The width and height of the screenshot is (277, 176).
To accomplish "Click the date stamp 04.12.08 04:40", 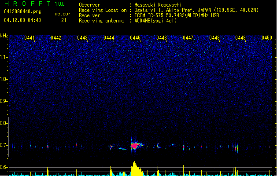I will (x=22, y=20).
